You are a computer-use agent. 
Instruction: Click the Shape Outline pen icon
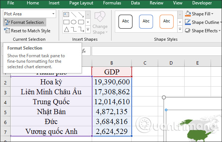[188, 22]
